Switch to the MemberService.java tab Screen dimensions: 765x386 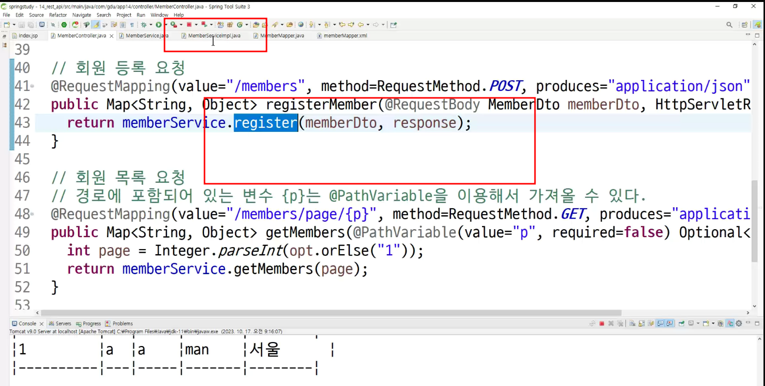click(143, 36)
